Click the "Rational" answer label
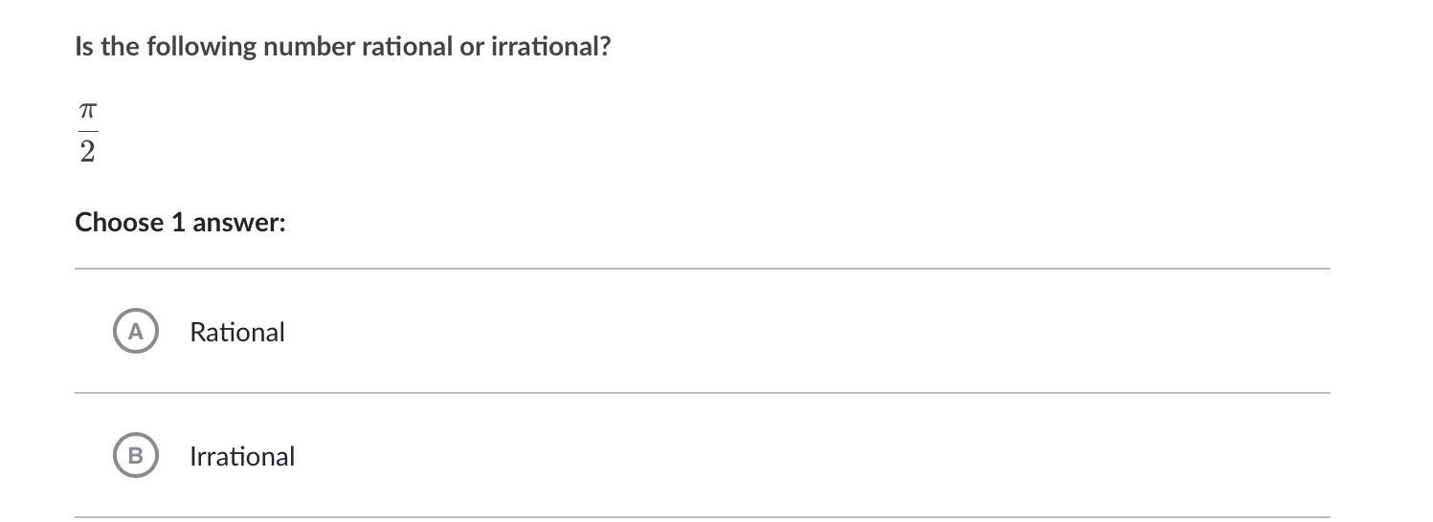This screenshot has width=1433, height=522. 236,332
